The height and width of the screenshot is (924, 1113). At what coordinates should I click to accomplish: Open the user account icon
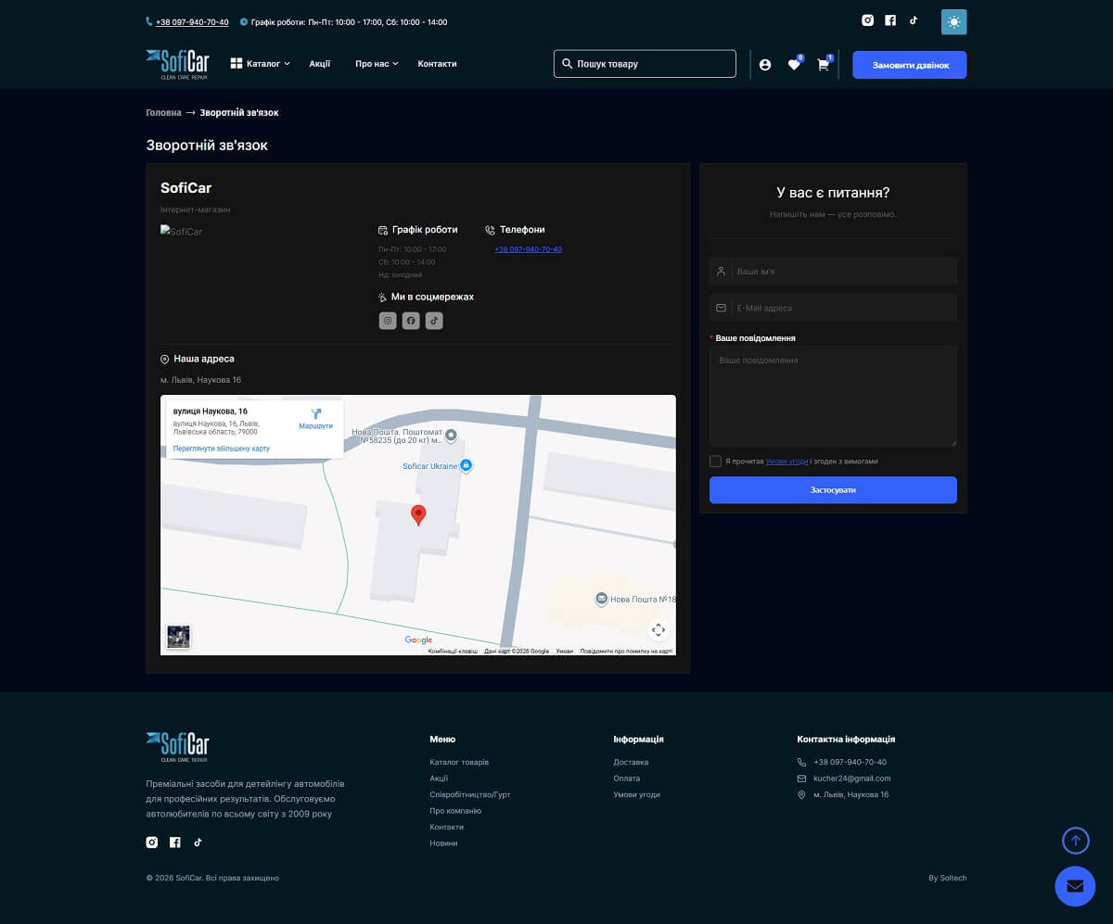pyautogui.click(x=765, y=65)
